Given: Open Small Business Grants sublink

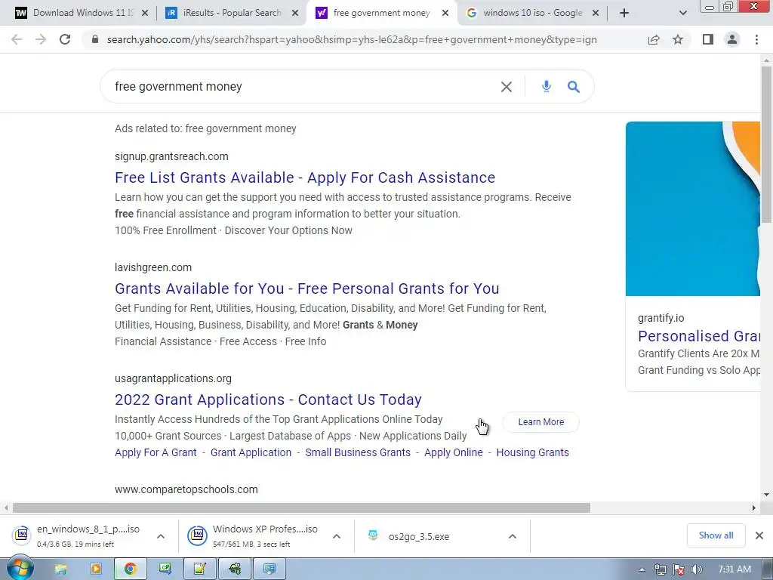Looking at the screenshot, I should point(357,452).
